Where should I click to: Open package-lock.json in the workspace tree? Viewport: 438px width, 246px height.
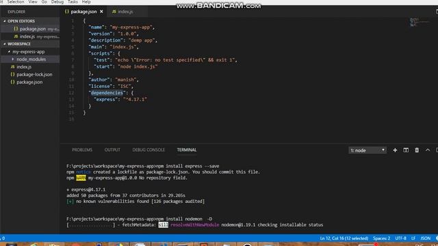pos(34,74)
